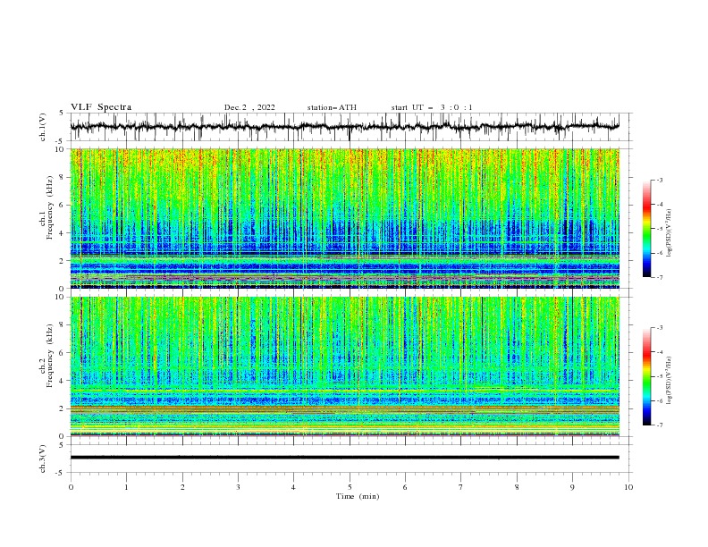Click the "5" tick on the ch.3(V) axis
The image size is (708, 547).
[63, 445]
